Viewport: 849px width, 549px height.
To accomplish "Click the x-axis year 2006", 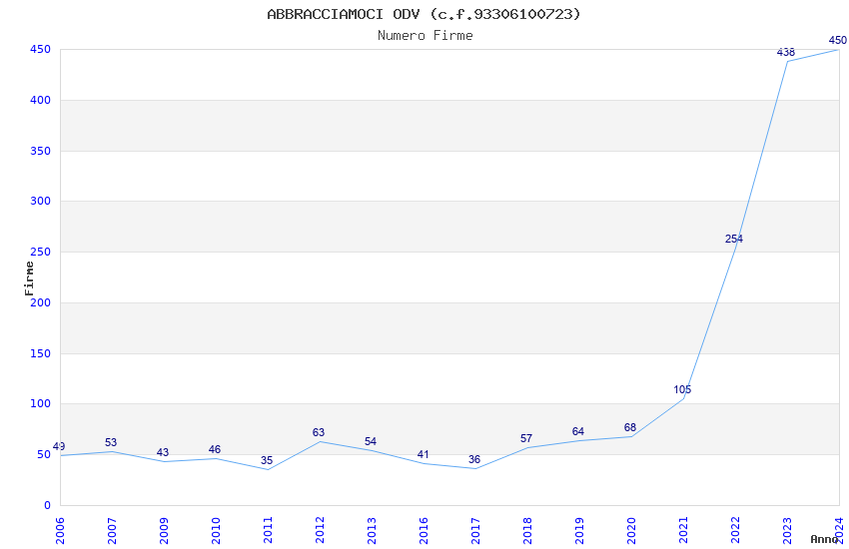I will click(60, 531).
